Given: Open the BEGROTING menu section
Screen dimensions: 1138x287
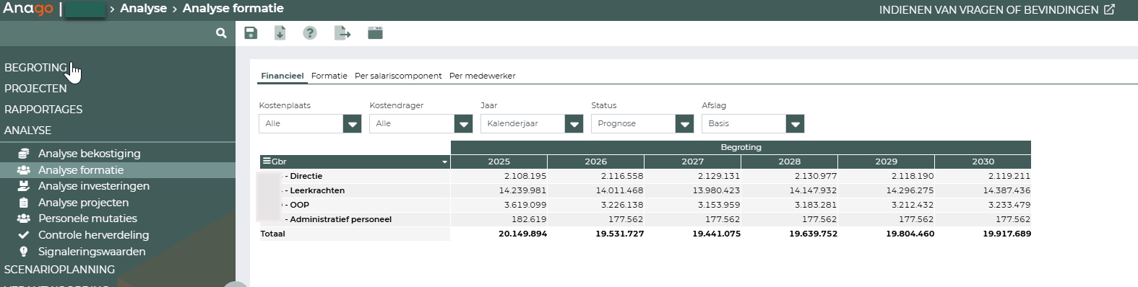Looking at the screenshot, I should point(35,67).
